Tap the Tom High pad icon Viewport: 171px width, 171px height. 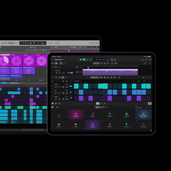tap(126, 114)
